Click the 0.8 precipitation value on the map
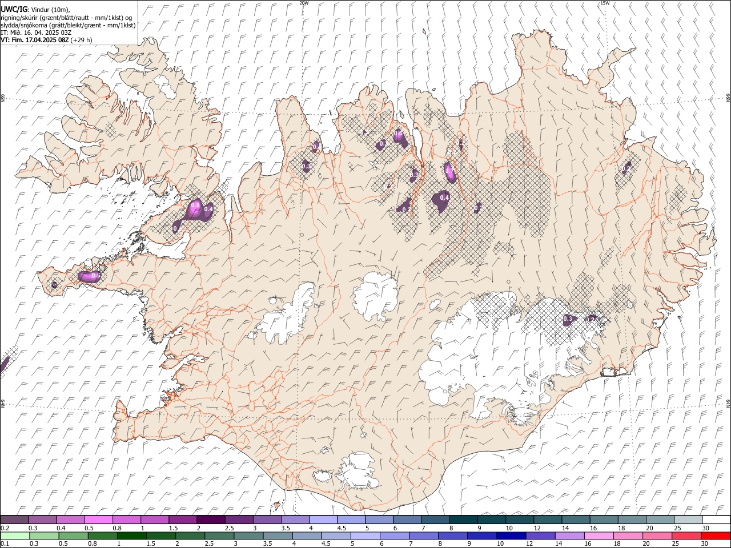 195,205
